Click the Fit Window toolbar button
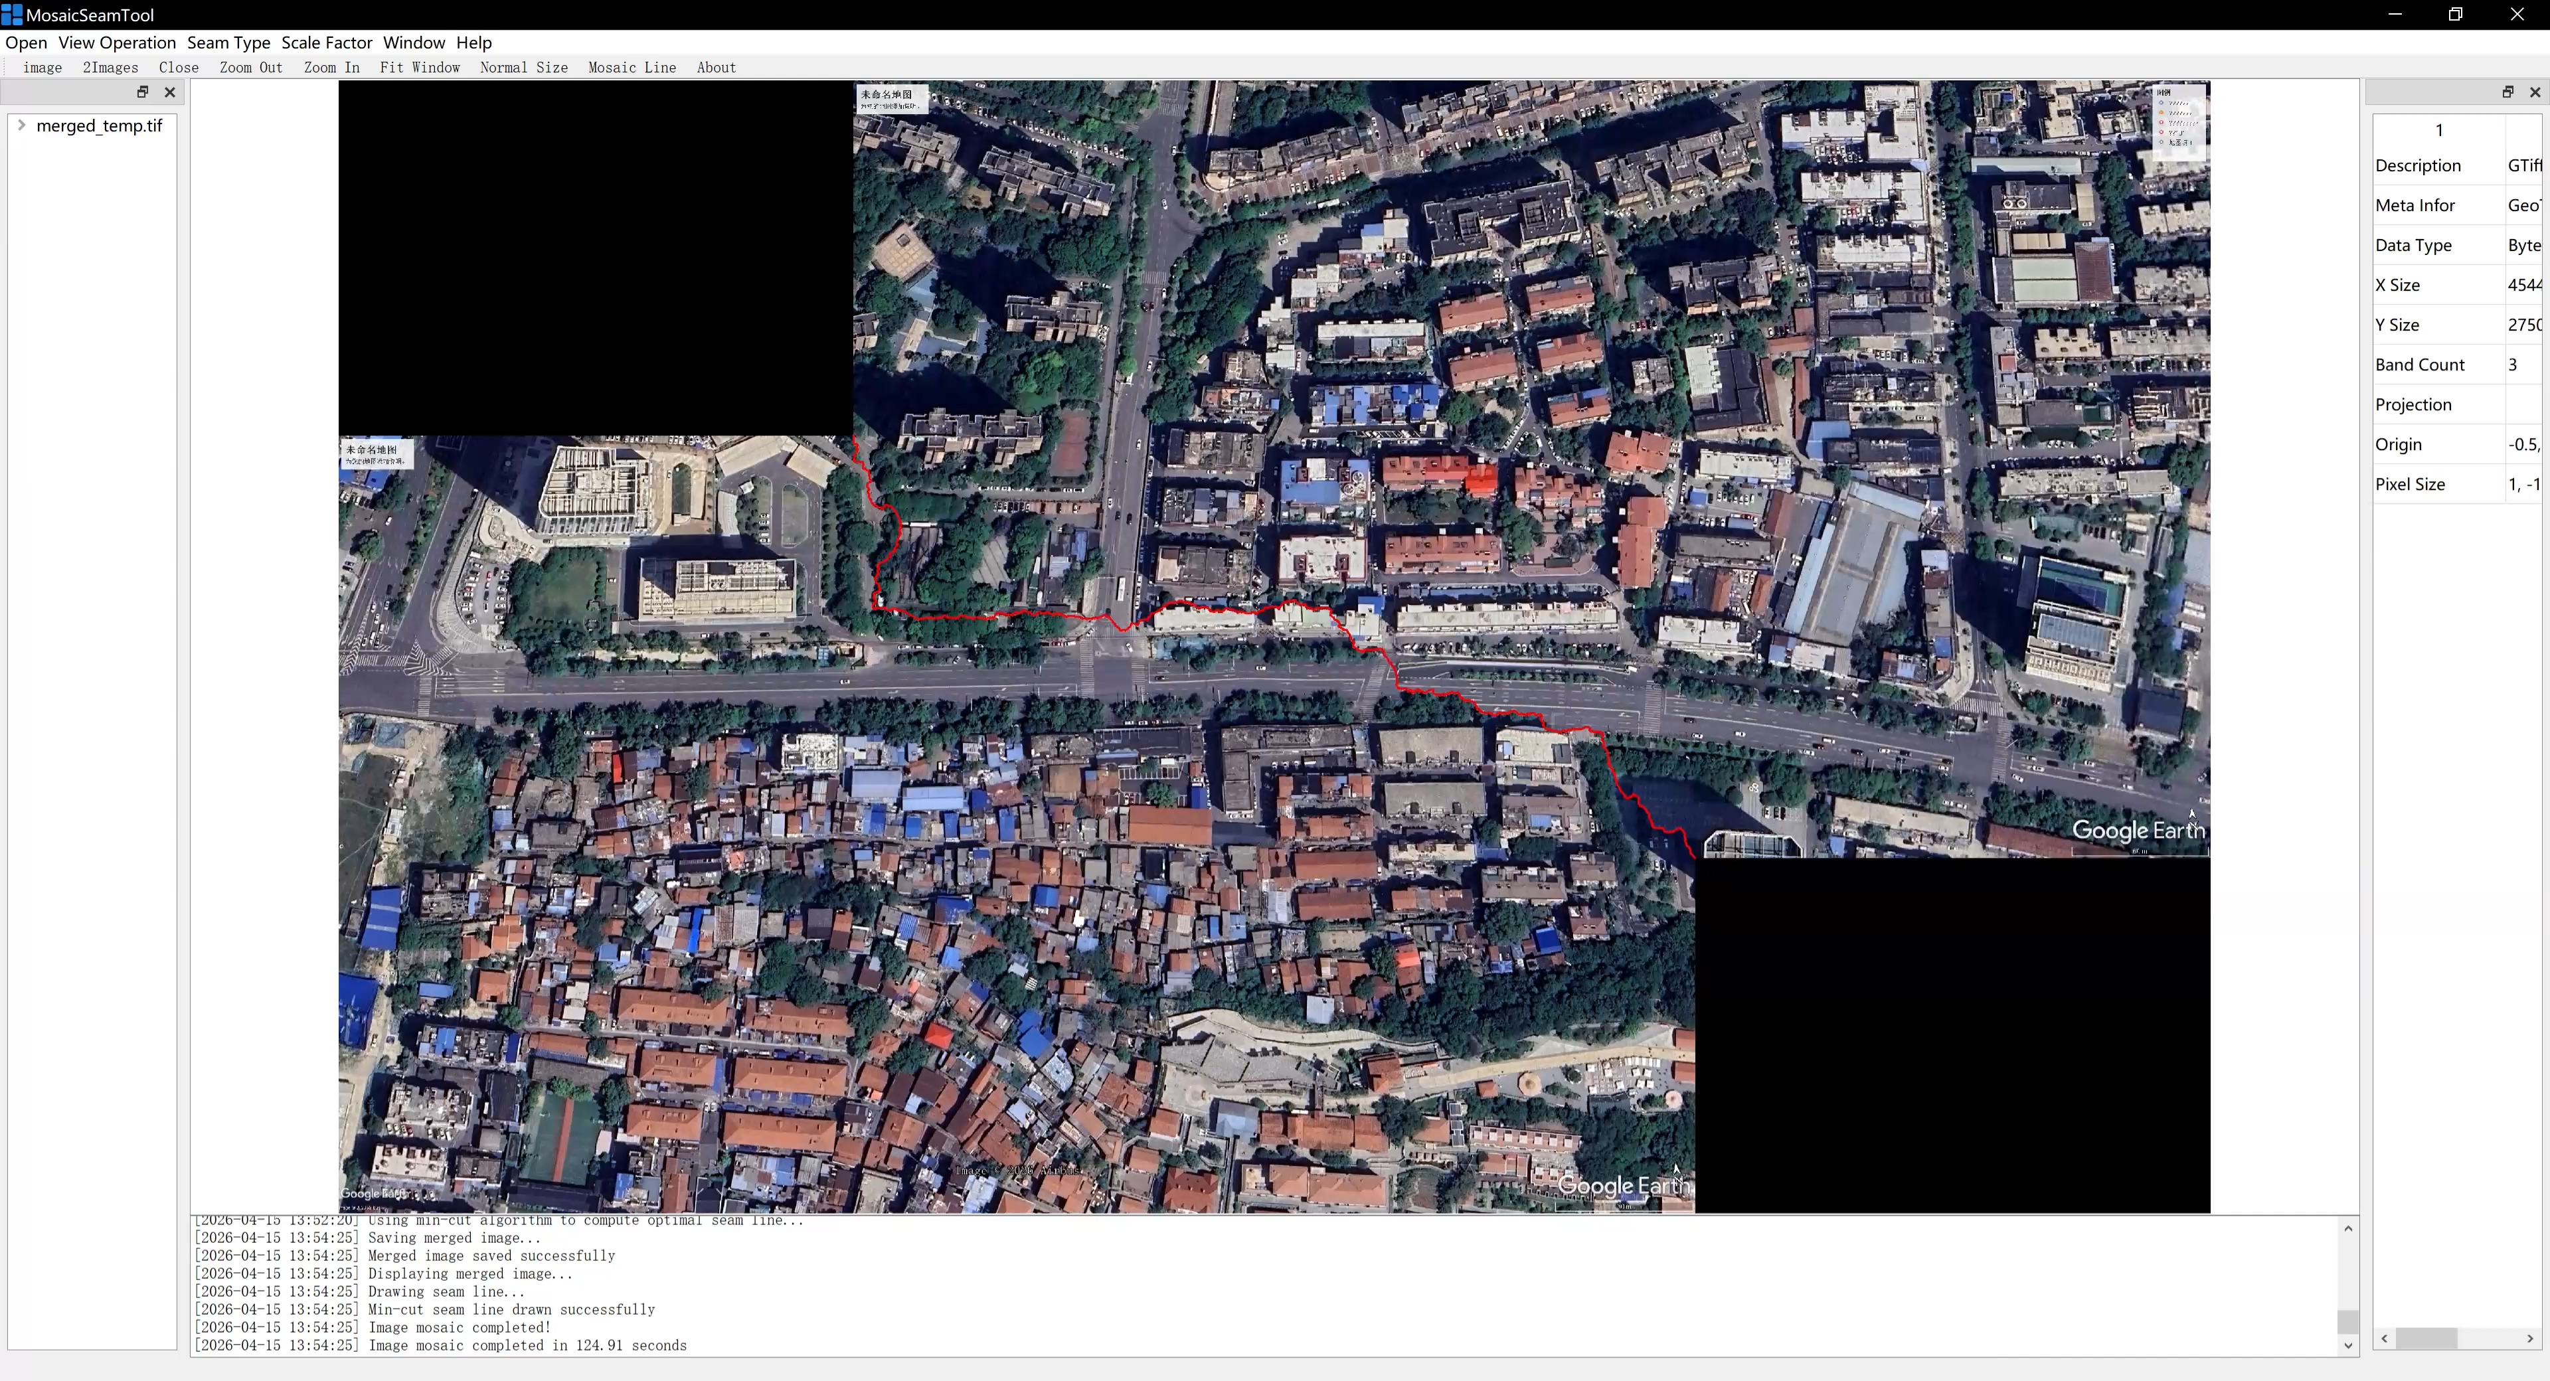 coord(420,68)
